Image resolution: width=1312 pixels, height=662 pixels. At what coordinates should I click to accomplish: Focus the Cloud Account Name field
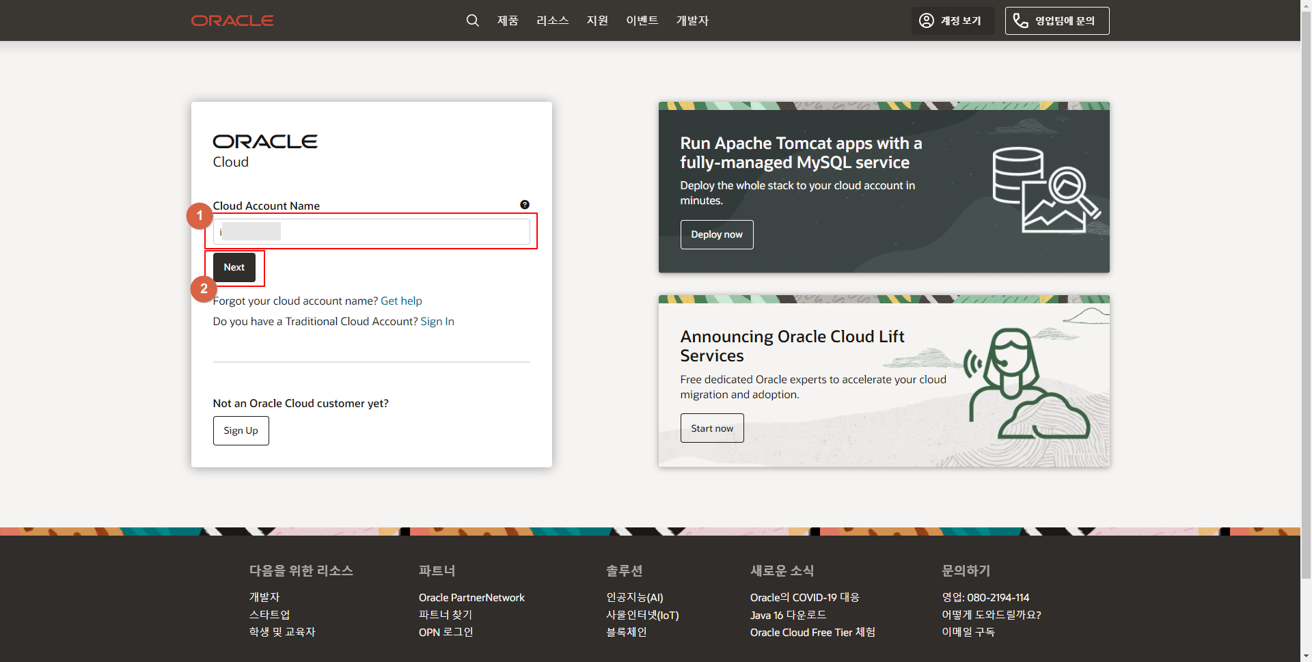click(371, 232)
